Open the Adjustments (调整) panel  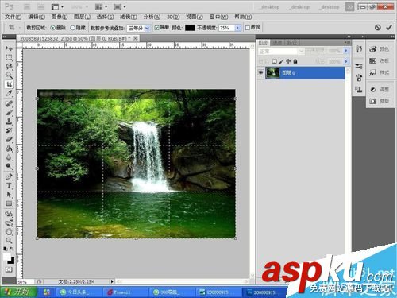coord(379,90)
